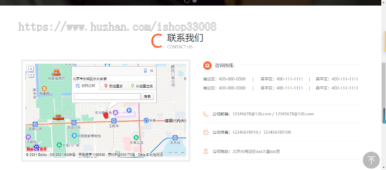Click the fax icon beside 公司传真
This screenshot has height=170, width=386.
pyautogui.click(x=205, y=132)
